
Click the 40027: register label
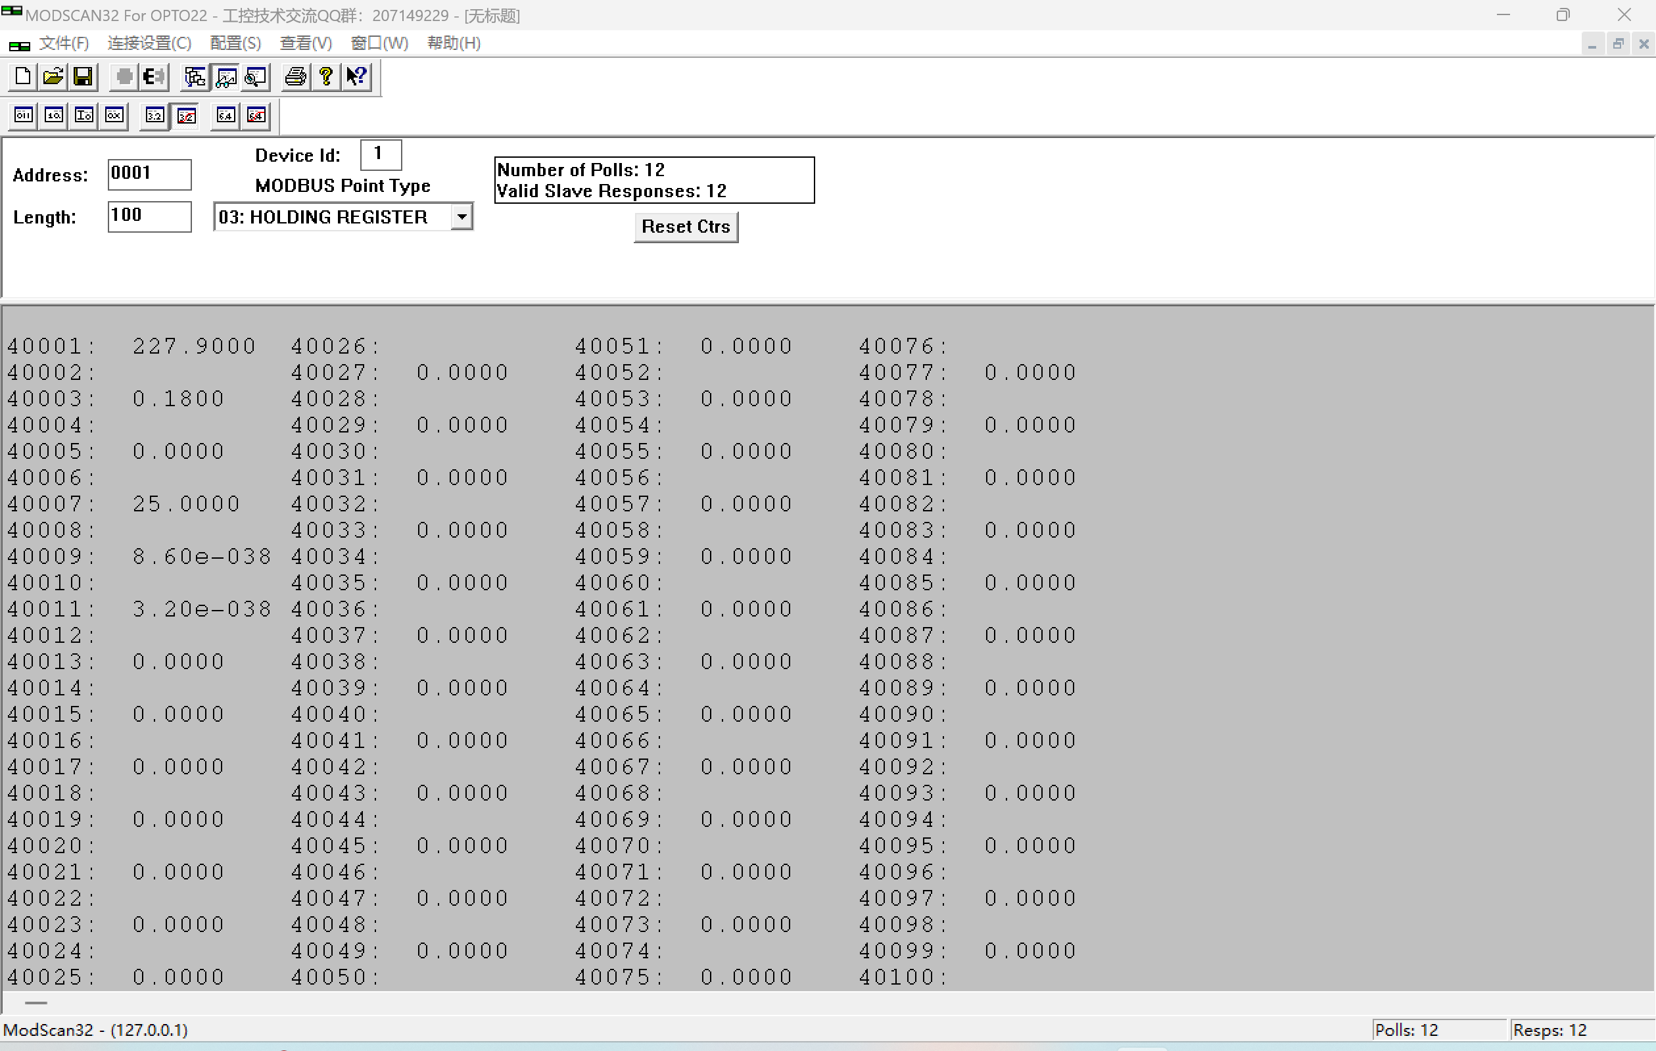pos(335,373)
